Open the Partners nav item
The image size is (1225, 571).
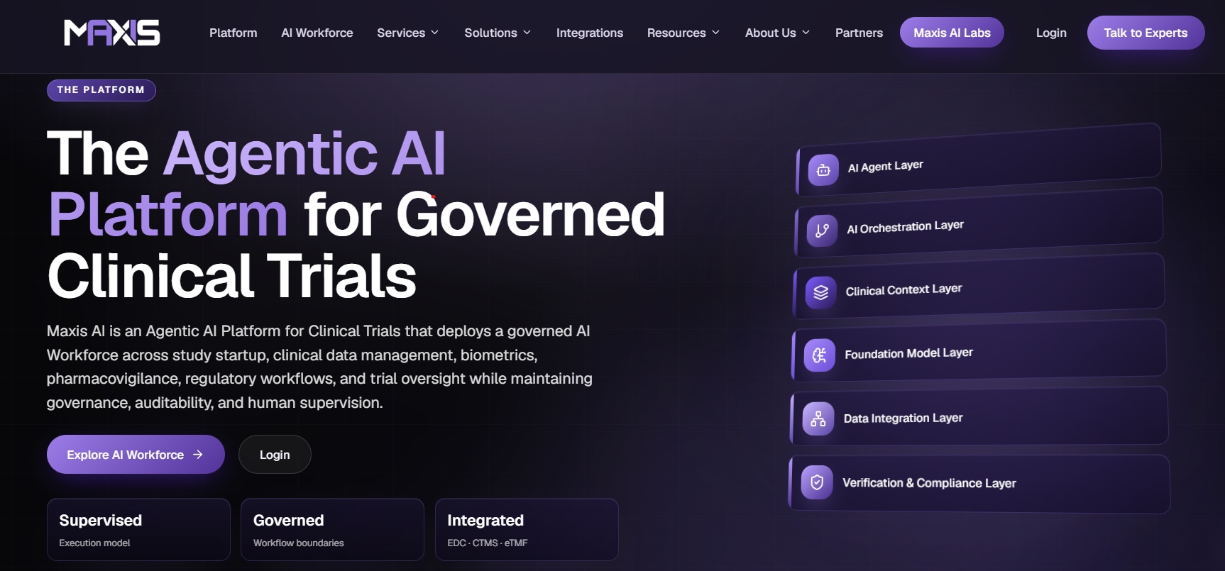pyautogui.click(x=859, y=33)
